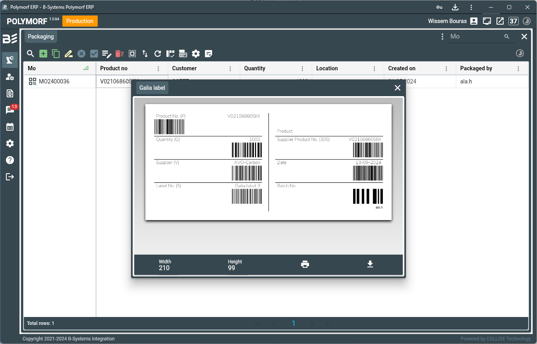
Task: Click the moon icon in the top header
Action: [527, 21]
